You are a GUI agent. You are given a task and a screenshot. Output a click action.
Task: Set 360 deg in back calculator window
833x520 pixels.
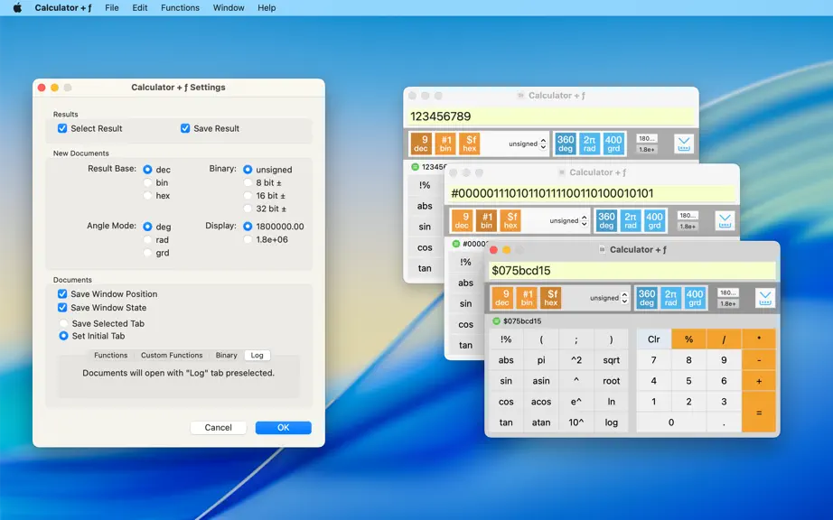click(566, 144)
